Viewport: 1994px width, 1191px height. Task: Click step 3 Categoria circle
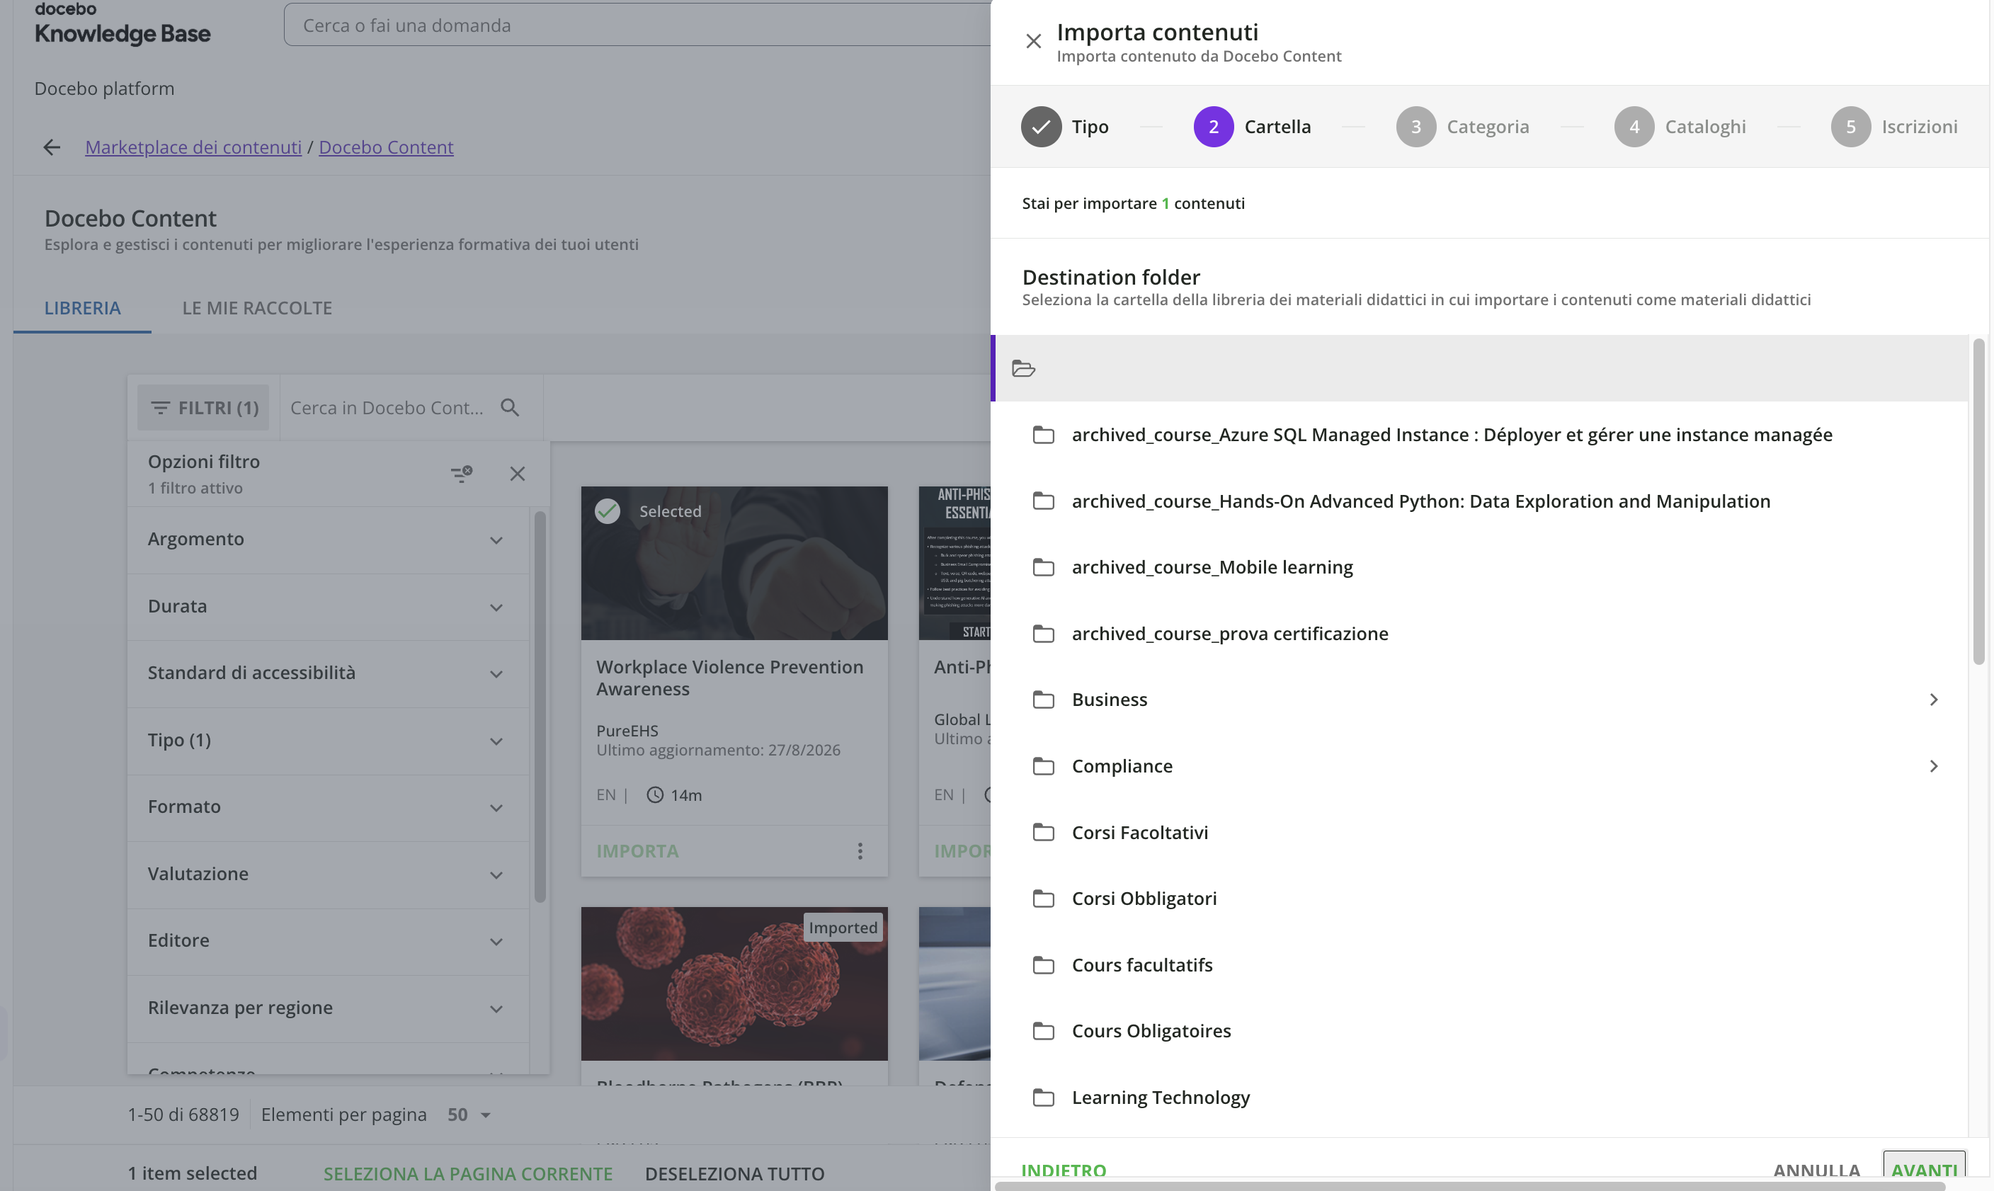click(x=1415, y=127)
